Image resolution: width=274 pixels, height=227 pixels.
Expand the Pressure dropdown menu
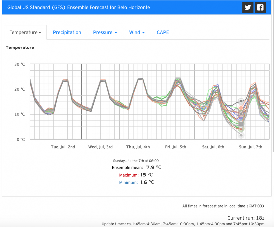point(105,32)
